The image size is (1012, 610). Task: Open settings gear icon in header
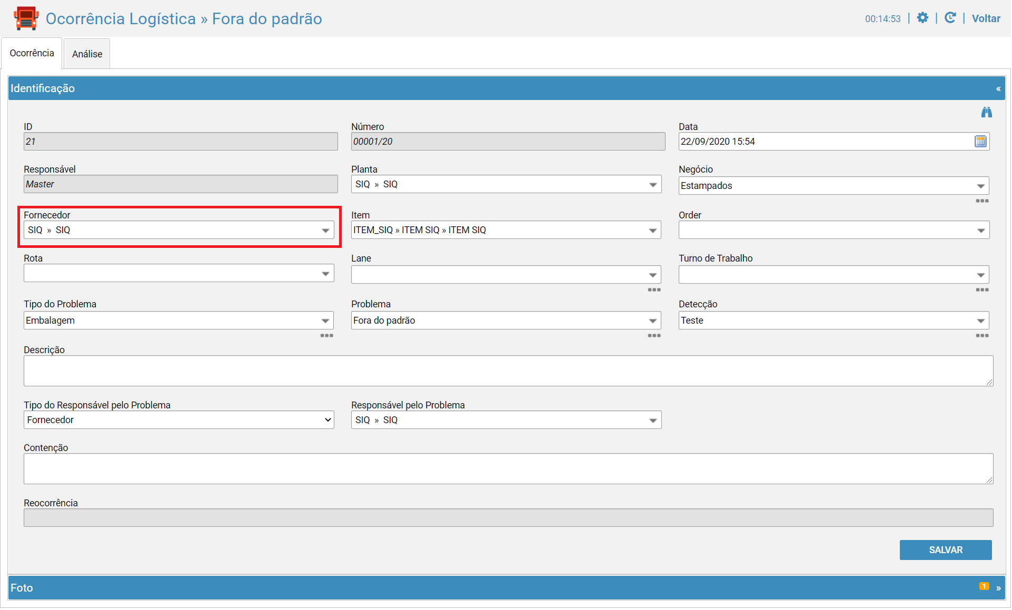click(x=922, y=18)
